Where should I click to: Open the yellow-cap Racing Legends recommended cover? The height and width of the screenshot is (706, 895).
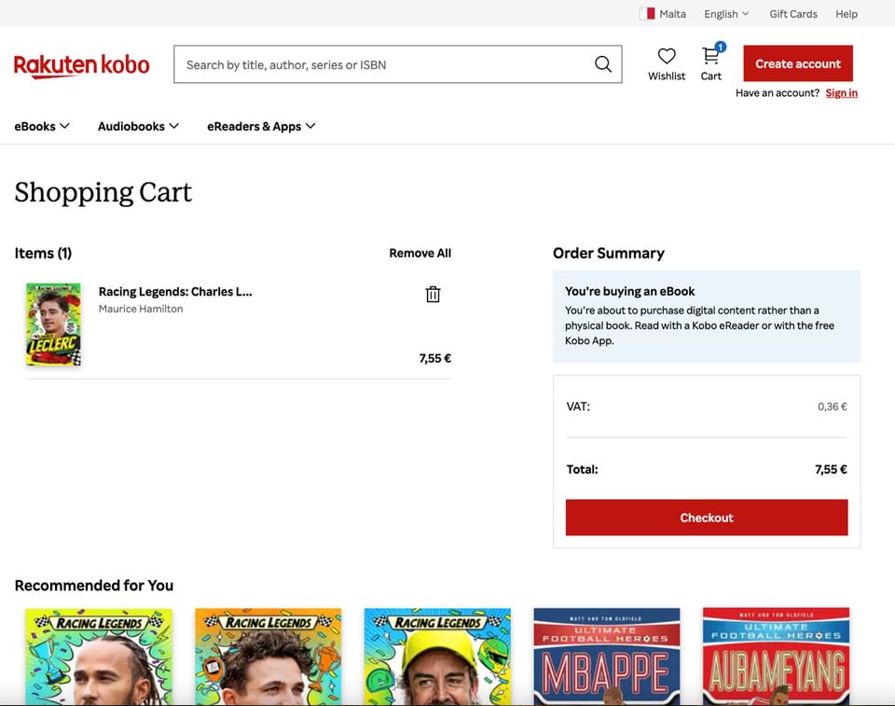pyautogui.click(x=438, y=657)
